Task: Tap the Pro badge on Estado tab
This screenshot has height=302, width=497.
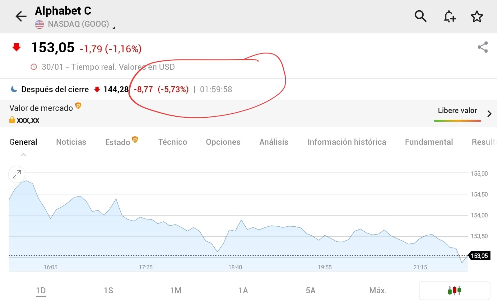Action: (x=135, y=139)
